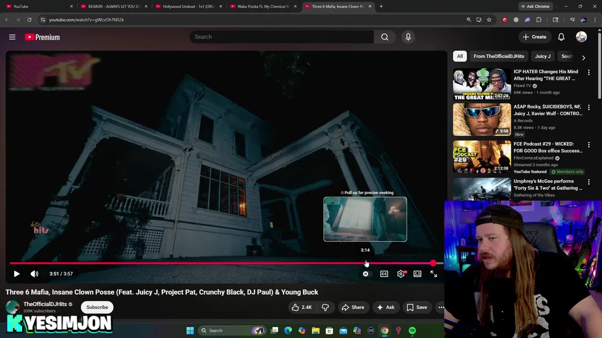This screenshot has width=602, height=338.
Task: Play the paused video
Action: [x=16, y=274]
